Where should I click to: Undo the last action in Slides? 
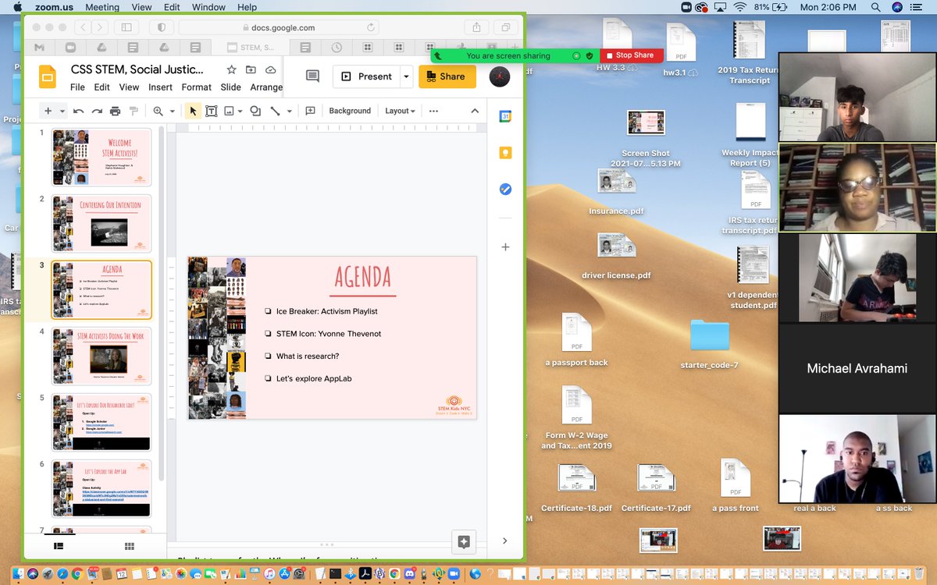click(78, 111)
